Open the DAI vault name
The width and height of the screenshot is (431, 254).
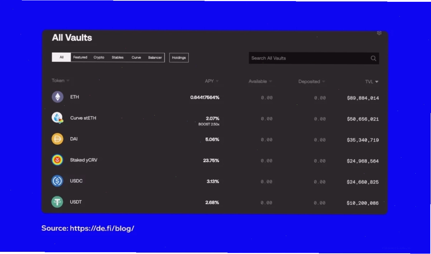pyautogui.click(x=74, y=139)
